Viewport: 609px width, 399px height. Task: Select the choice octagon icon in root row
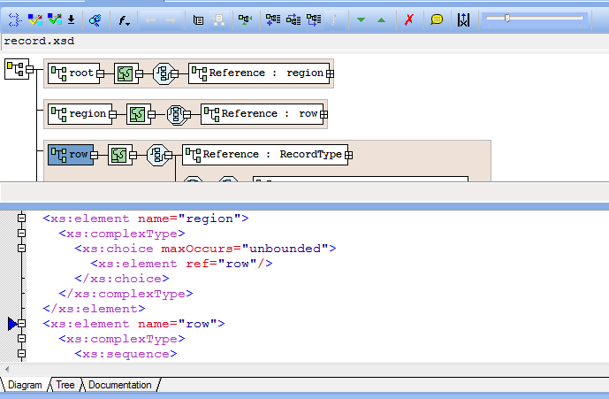tap(164, 73)
